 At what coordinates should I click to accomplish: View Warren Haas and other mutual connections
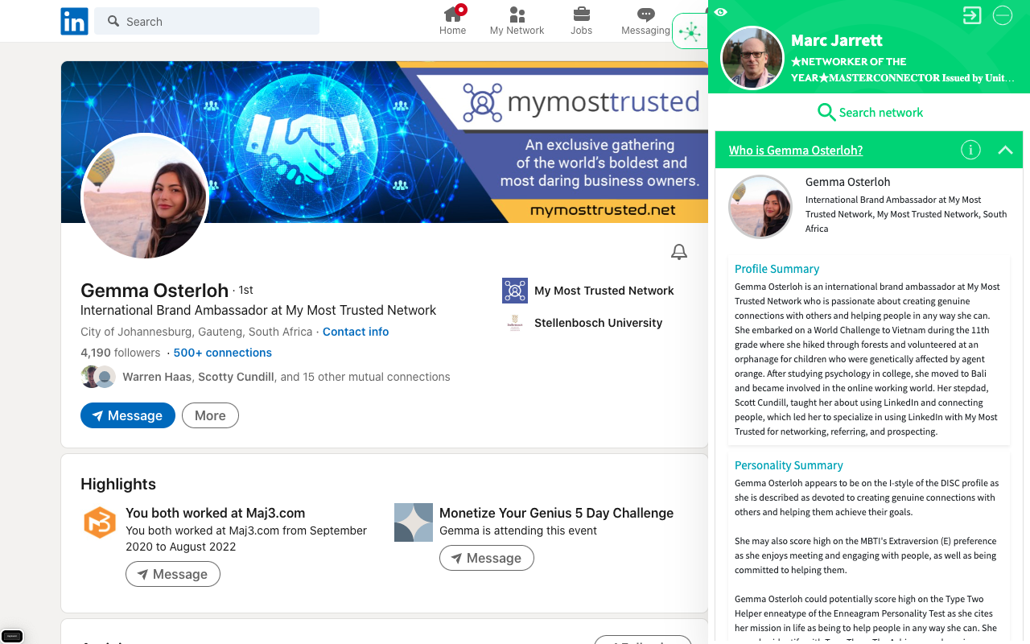pyautogui.click(x=286, y=377)
